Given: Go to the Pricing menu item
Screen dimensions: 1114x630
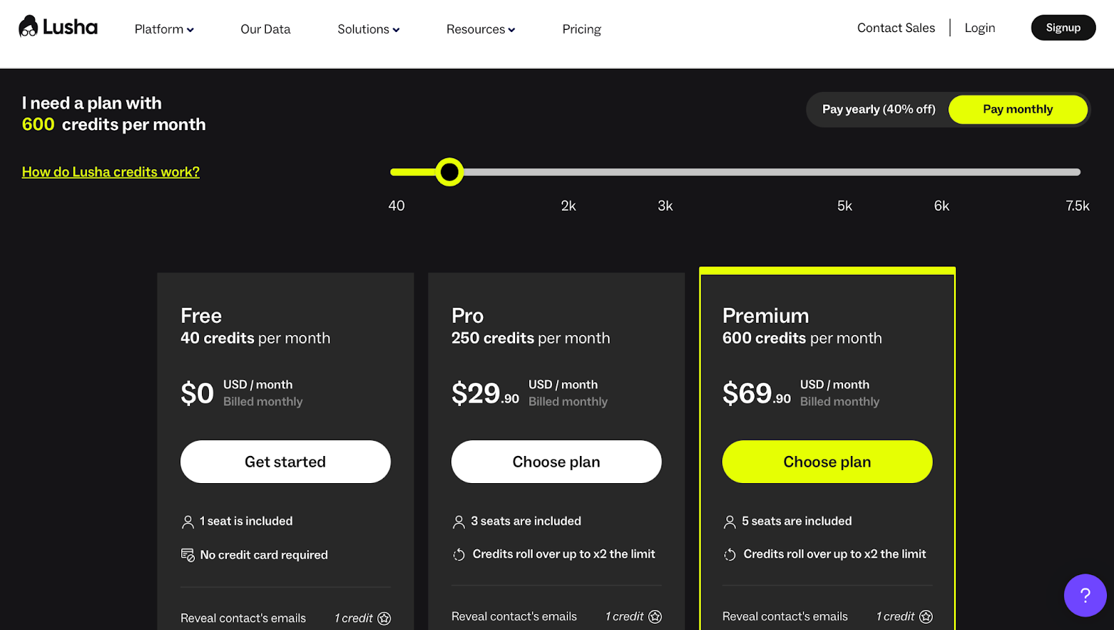Looking at the screenshot, I should click(581, 29).
